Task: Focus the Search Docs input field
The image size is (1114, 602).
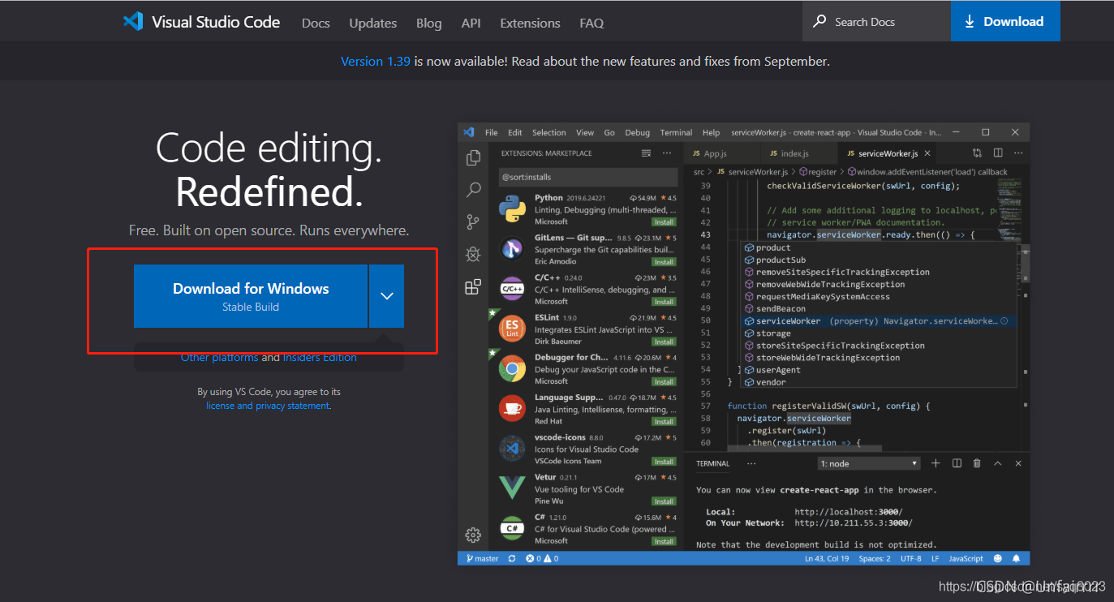Action: [x=876, y=22]
